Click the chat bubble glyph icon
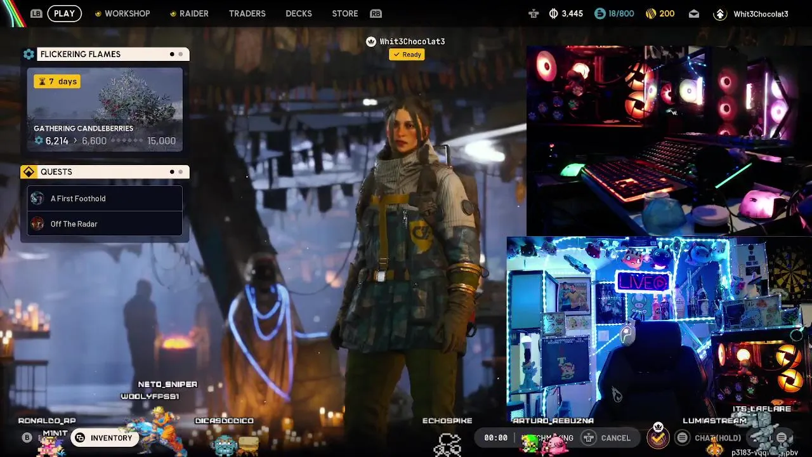The height and width of the screenshot is (457, 812). pos(682,437)
